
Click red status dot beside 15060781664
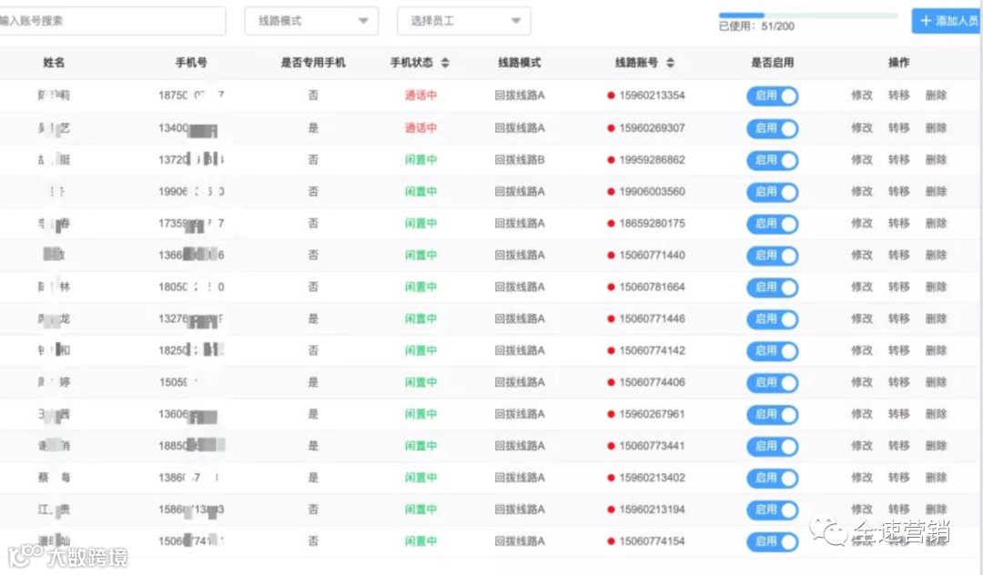(611, 287)
